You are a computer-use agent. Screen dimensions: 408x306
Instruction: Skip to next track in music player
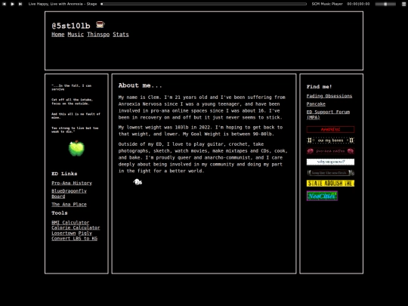(20, 4)
